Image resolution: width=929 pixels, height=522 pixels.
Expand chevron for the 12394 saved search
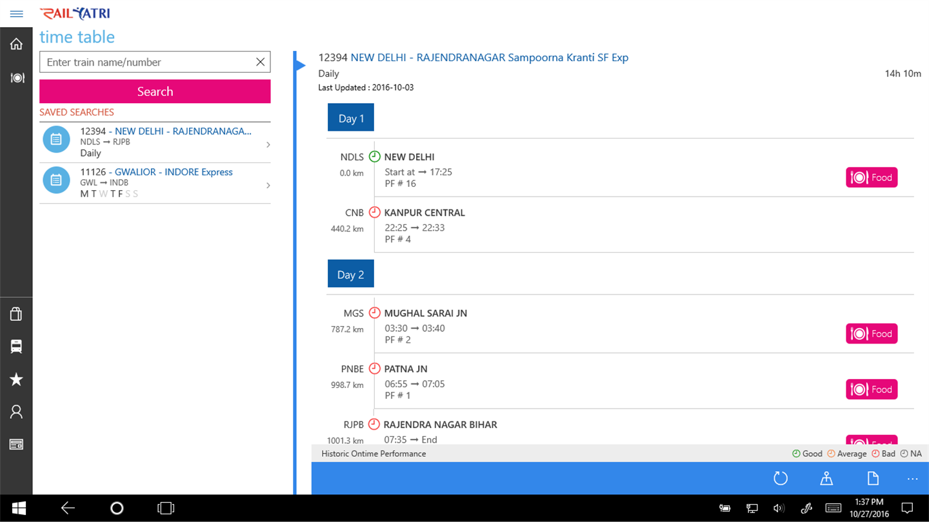point(268,144)
